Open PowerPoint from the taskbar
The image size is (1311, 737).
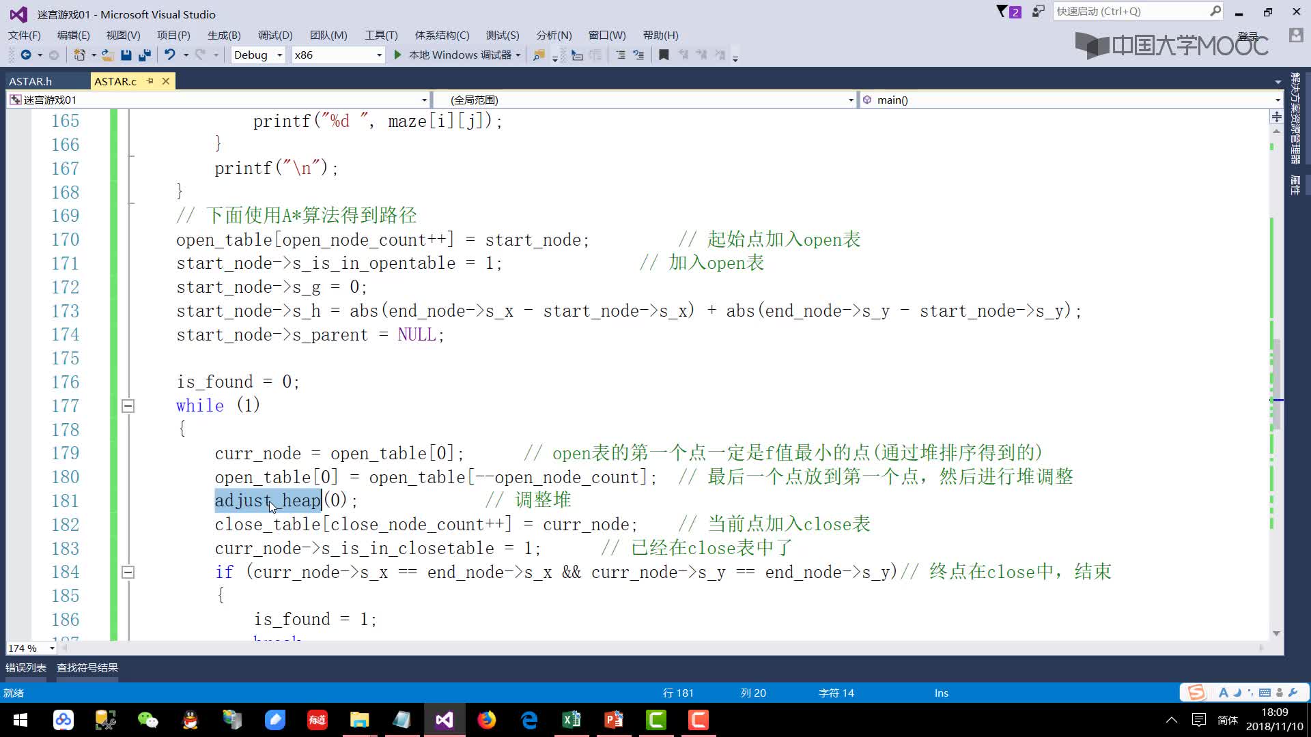point(613,720)
